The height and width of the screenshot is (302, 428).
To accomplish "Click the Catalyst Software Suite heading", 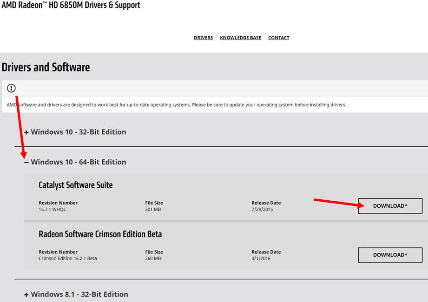I will coord(76,185).
